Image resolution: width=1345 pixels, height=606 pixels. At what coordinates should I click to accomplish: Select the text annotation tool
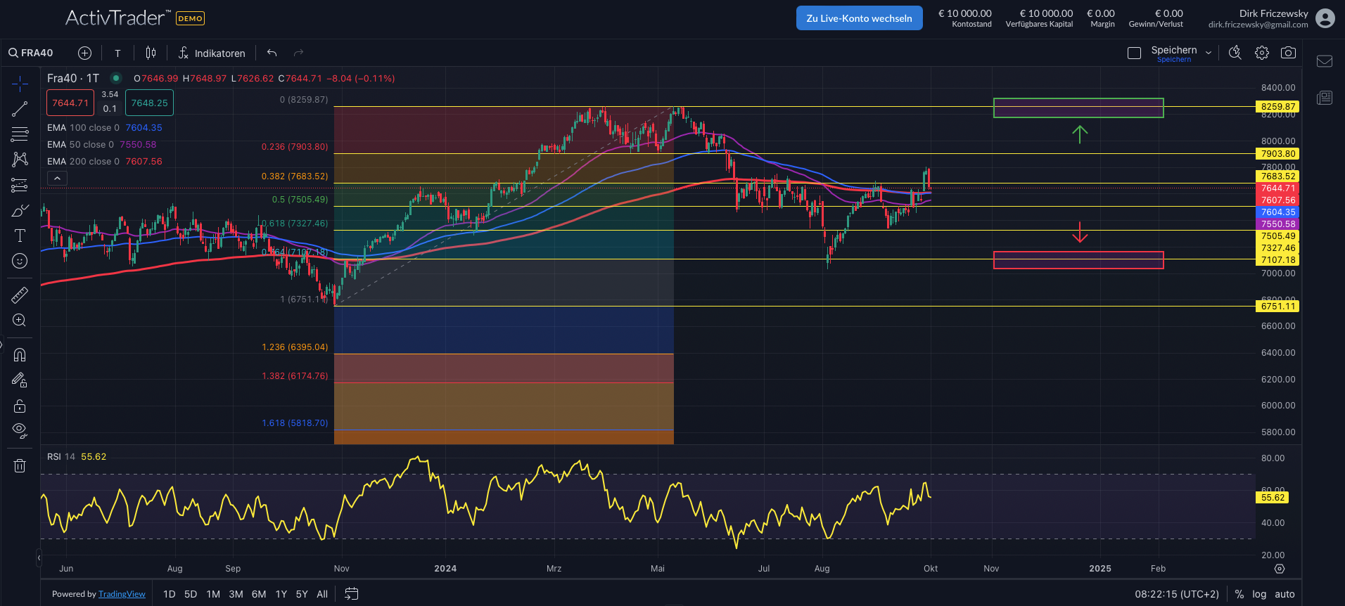[20, 236]
